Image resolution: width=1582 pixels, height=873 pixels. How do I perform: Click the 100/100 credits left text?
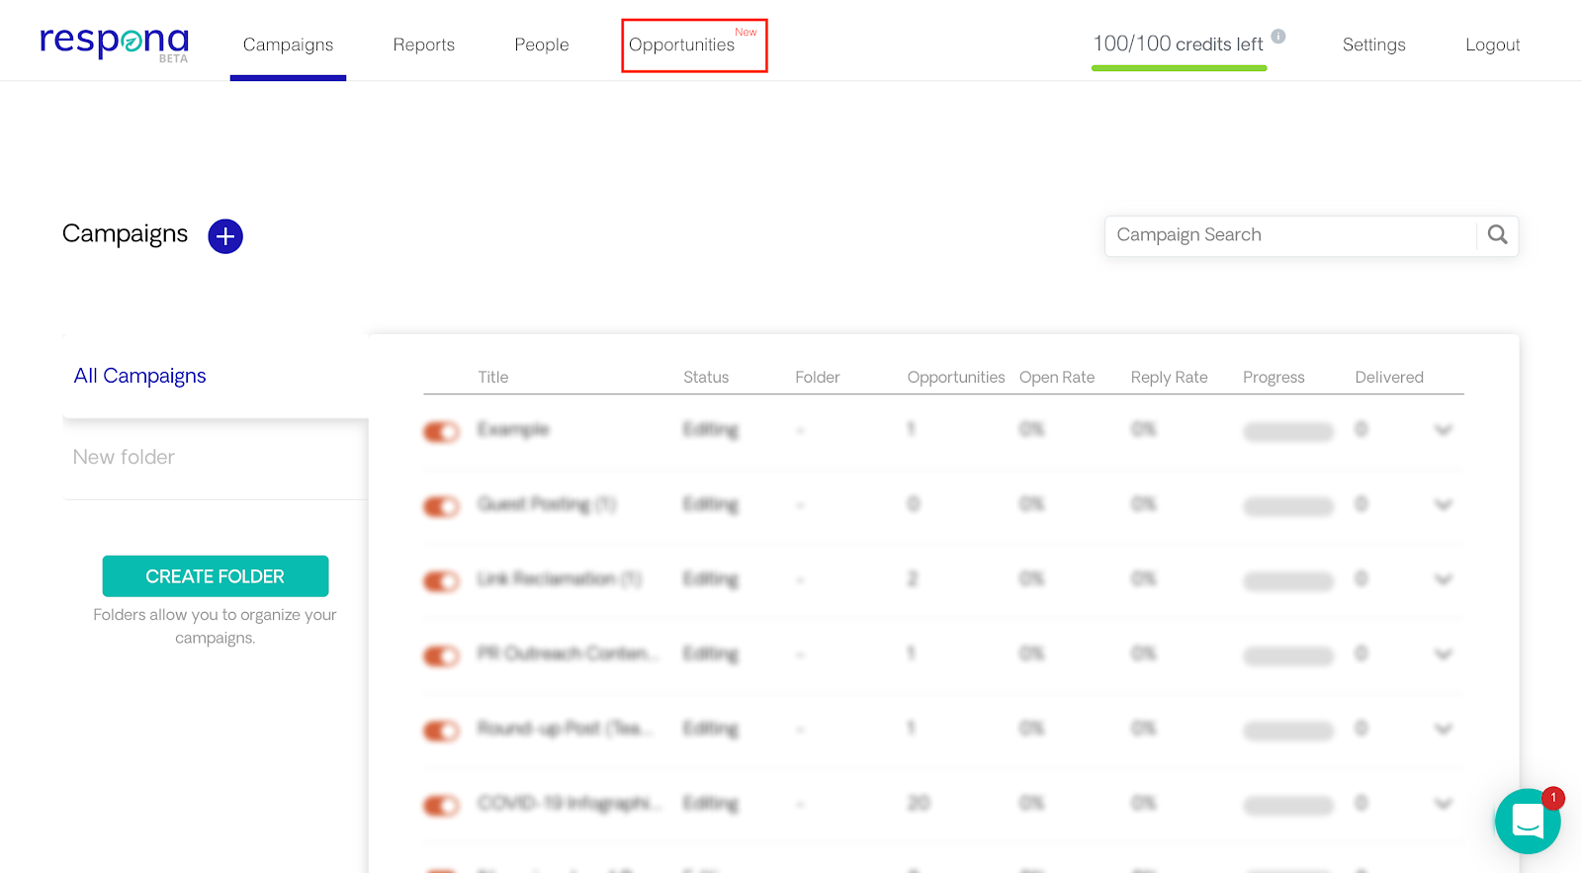coord(1178,44)
